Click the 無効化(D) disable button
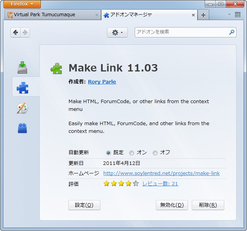This screenshot has width=247, height=231. pos(172,205)
